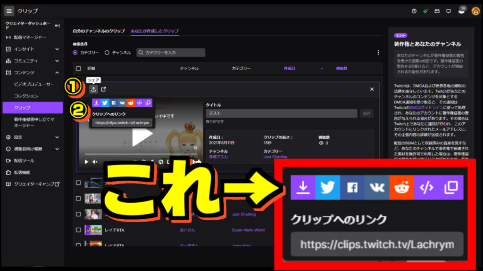Image resolution: width=483 pixels, height=271 pixels.
Task: Tick checkbox of the Just Chatting list row
Action: (78, 214)
